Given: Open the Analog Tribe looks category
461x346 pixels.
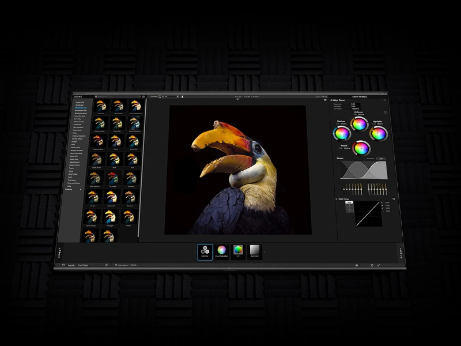Looking at the screenshot, I should point(80,102).
